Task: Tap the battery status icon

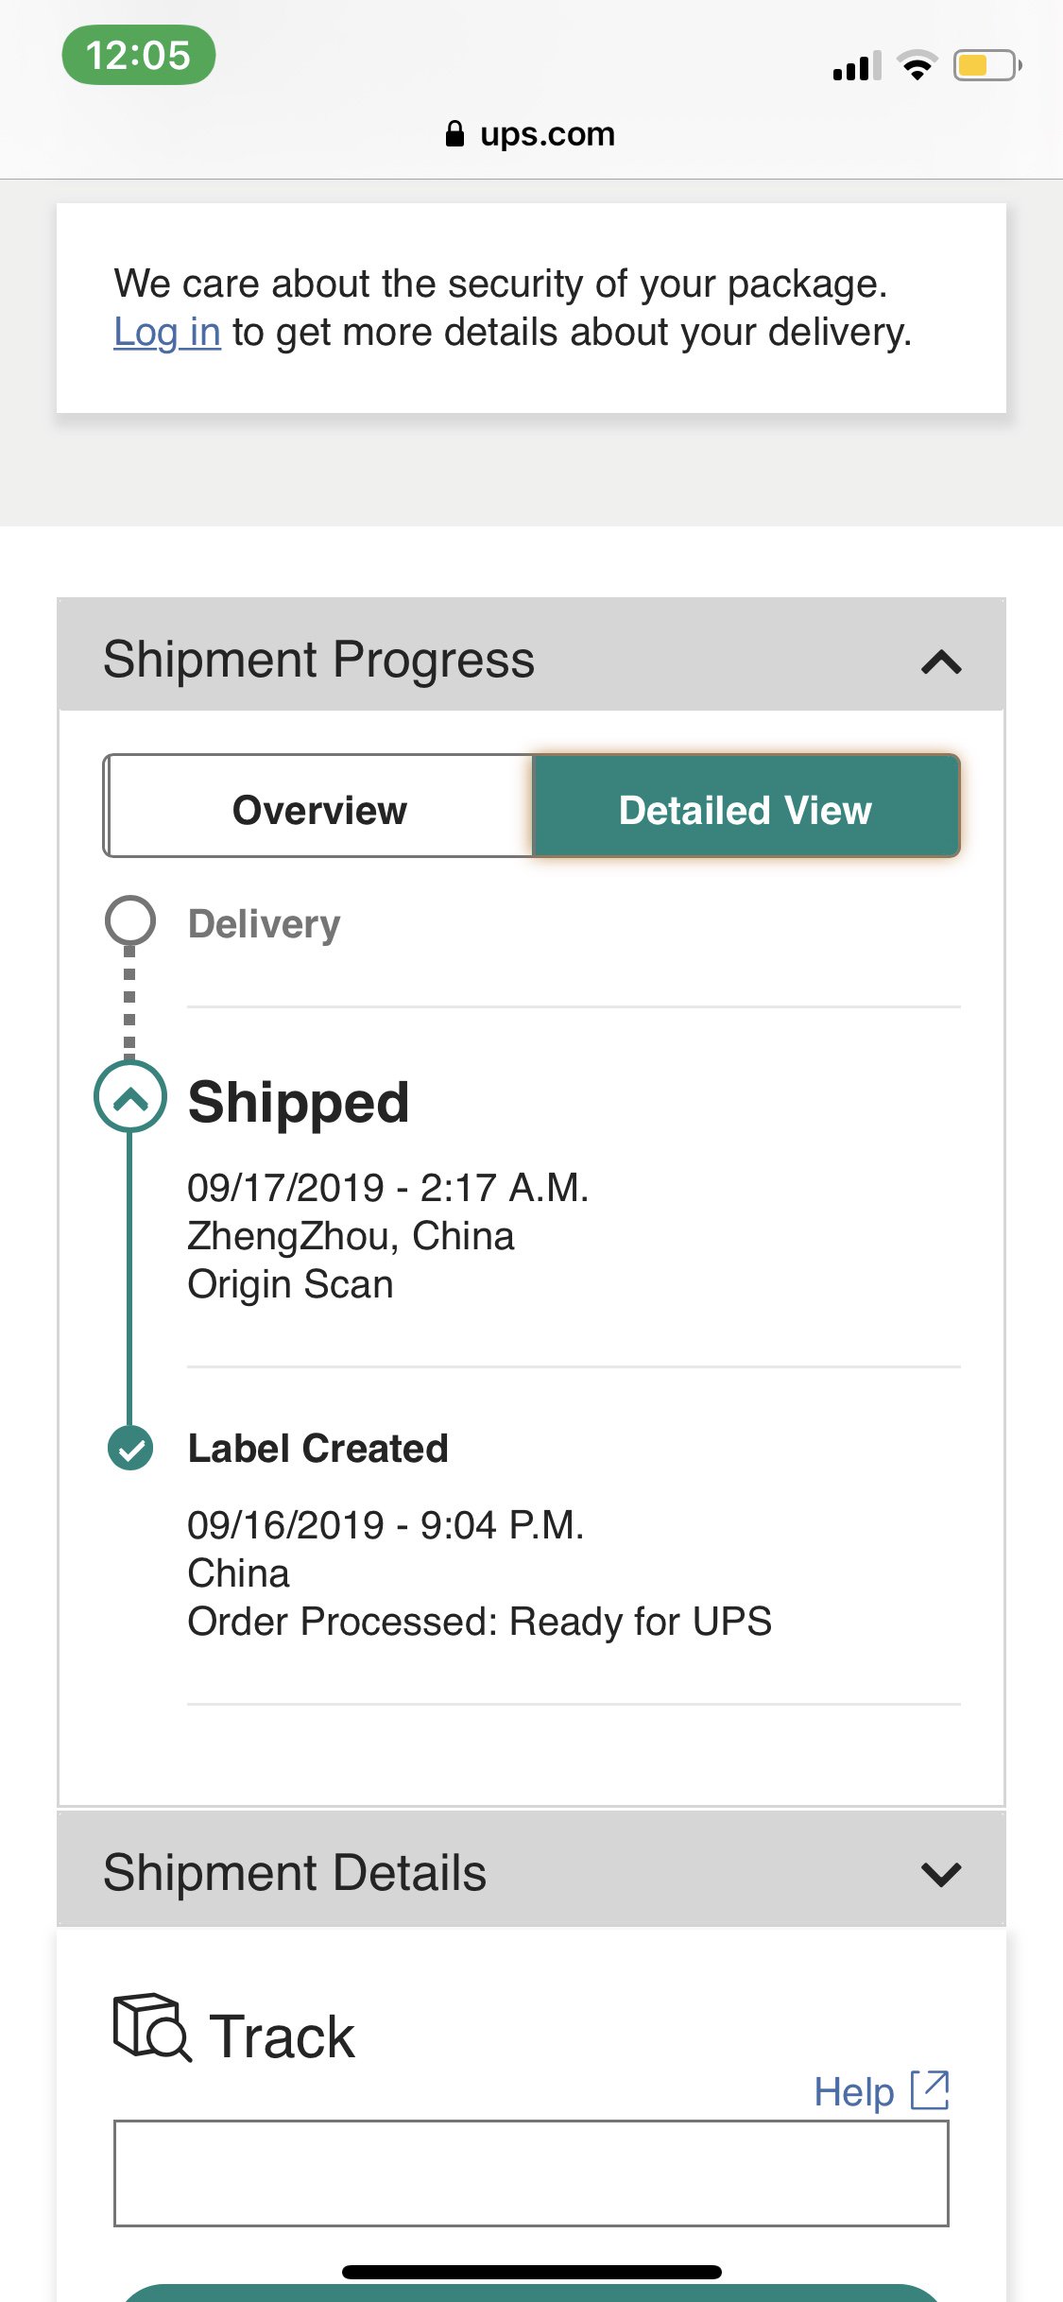Action: 986,65
